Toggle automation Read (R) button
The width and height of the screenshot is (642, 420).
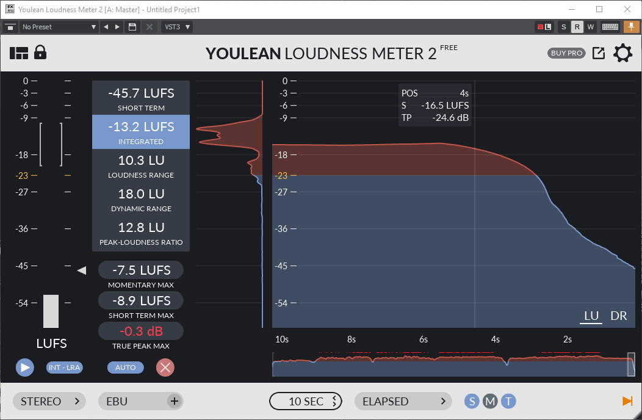[x=577, y=27]
